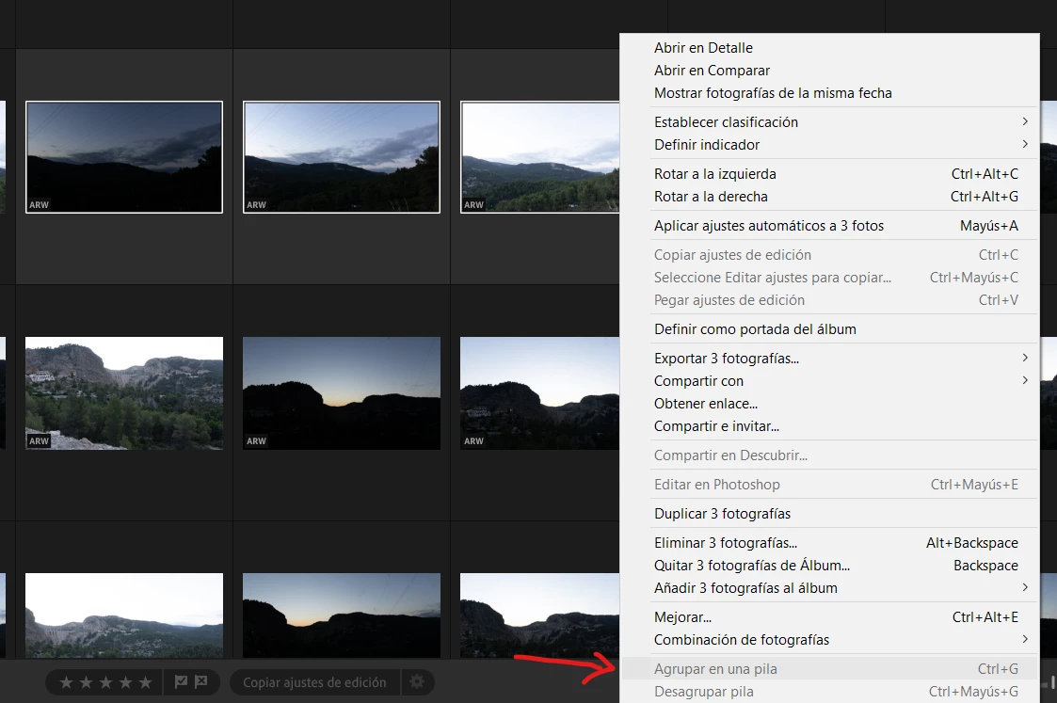The width and height of the screenshot is (1057, 703).
Task: Set a five-star rating in bottom toolbar
Action: [x=145, y=683]
